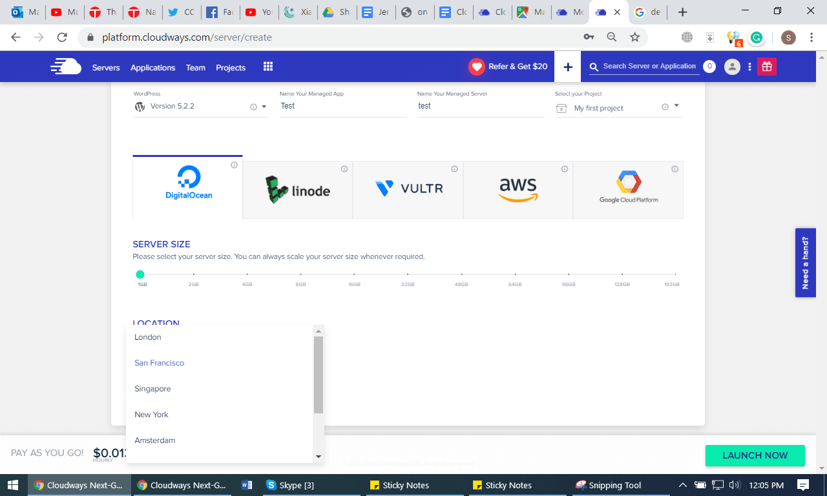Click Refer & Get $20 link

(518, 67)
